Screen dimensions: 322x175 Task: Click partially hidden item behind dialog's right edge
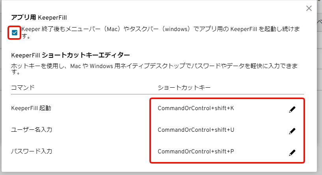click(320, 22)
